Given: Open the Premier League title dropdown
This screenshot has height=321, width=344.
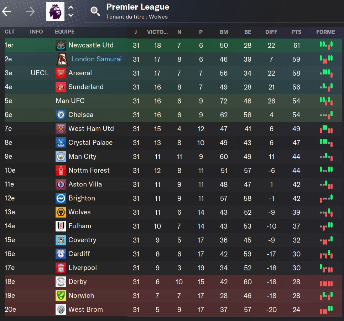Looking at the screenshot, I should click(137, 7).
